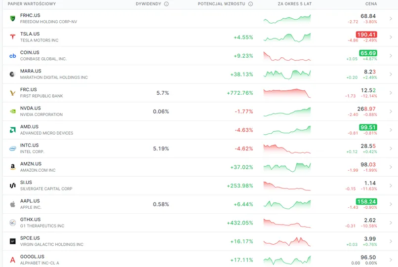Click the Tesla logo icon

[x=12, y=37]
